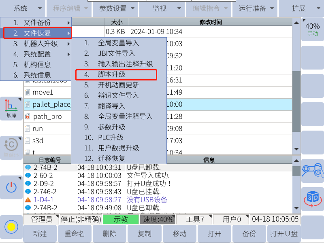
Task: Open the 用户0 user coordinate selector
Action: click(x=230, y=220)
